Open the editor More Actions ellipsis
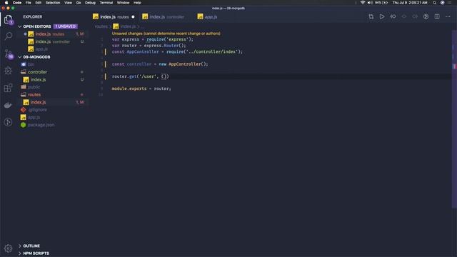 pyautogui.click(x=448, y=17)
